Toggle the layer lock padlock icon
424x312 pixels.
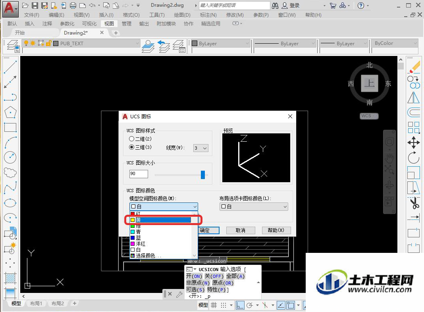[x=49, y=43]
